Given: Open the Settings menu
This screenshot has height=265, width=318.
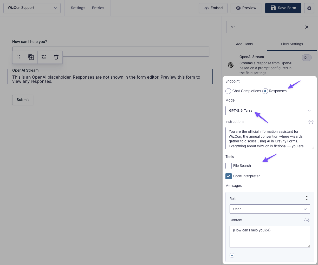Looking at the screenshot, I should click(x=78, y=8).
